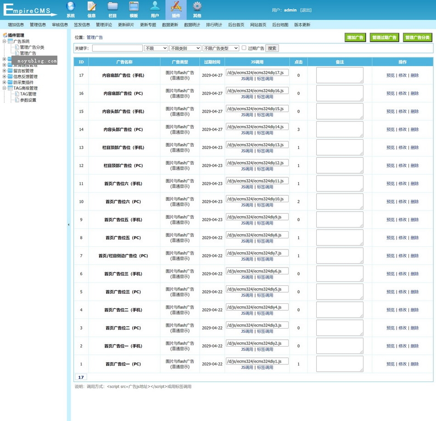This screenshot has width=436, height=421.
Task: Click the 信息反馈管理 folder icon
Action: pyautogui.click(x=10, y=77)
